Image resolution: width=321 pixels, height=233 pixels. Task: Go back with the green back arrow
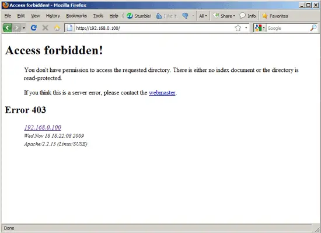(7, 27)
